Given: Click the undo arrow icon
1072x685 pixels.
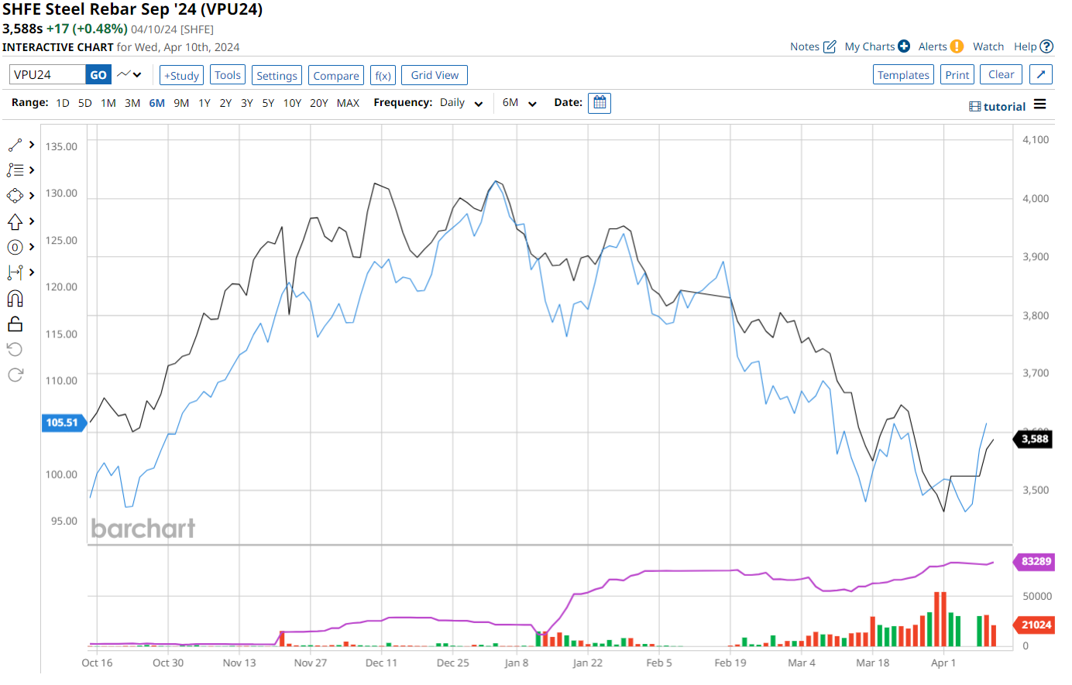Looking at the screenshot, I should click(15, 349).
